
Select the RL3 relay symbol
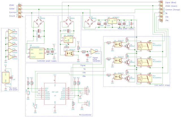145,78
